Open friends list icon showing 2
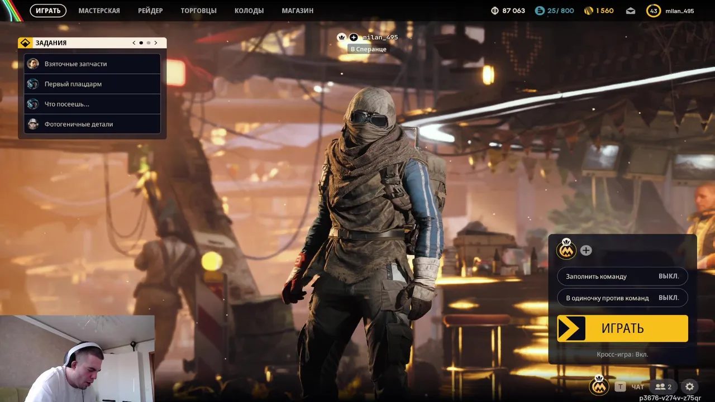The height and width of the screenshot is (402, 715). tap(663, 386)
